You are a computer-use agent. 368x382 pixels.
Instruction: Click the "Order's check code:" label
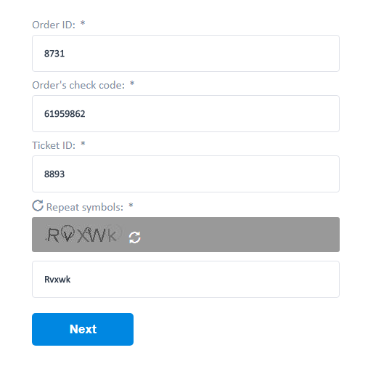click(x=78, y=85)
